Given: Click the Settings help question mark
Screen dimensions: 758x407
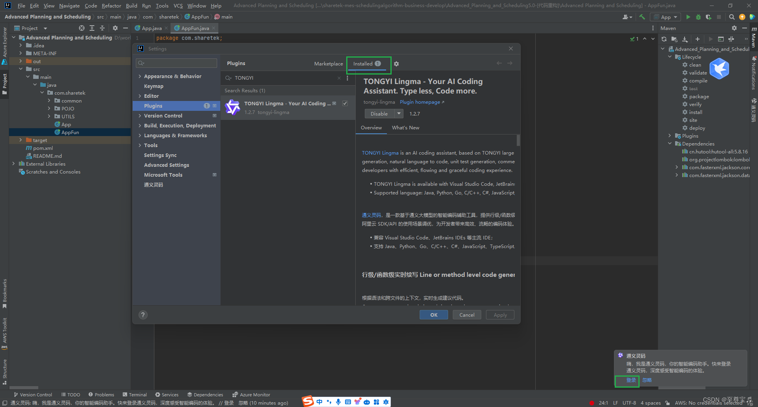Looking at the screenshot, I should (143, 315).
